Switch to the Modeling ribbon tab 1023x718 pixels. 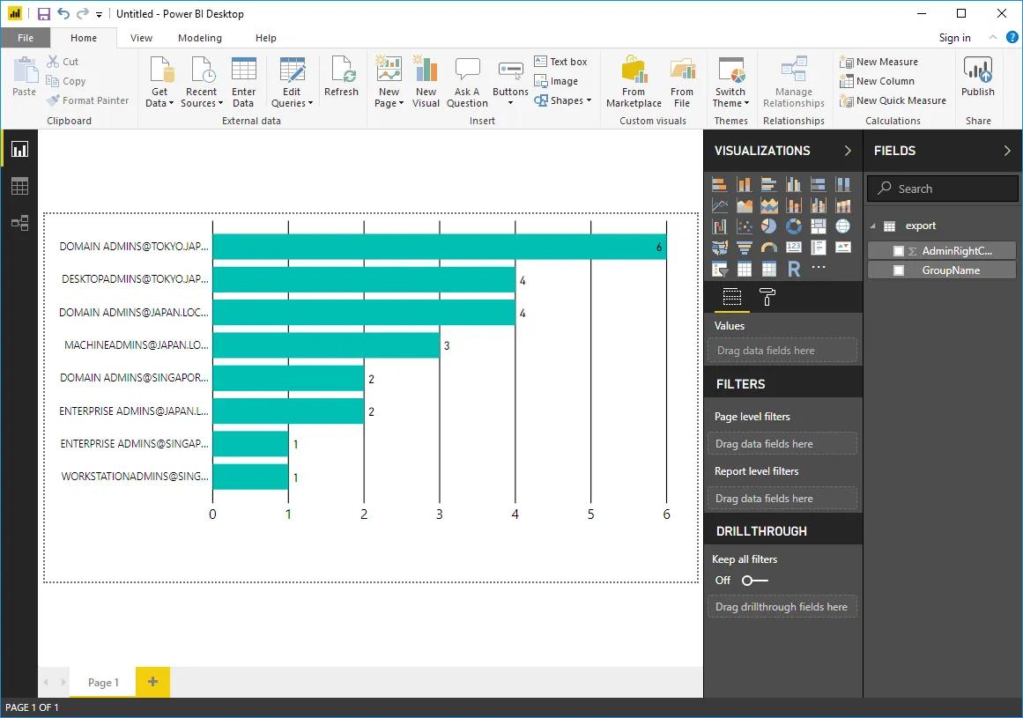pyautogui.click(x=200, y=38)
